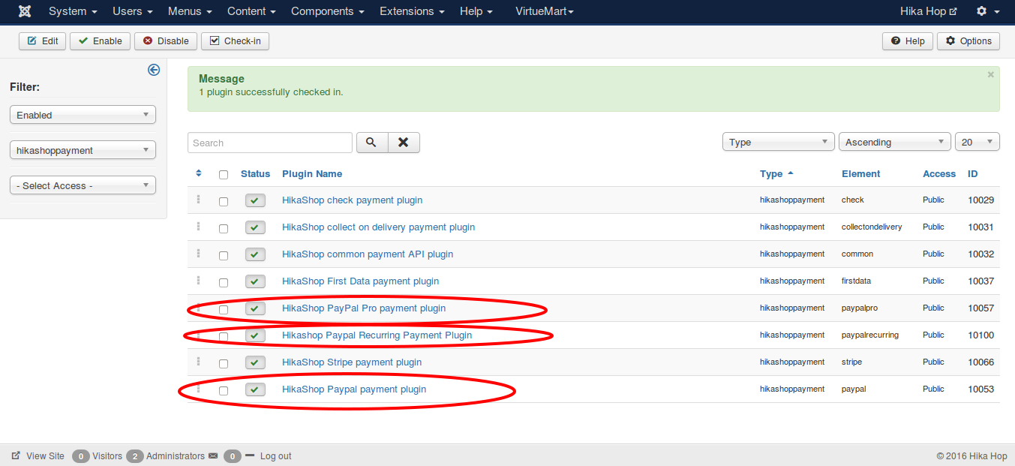Click the toolbar Help button

(x=908, y=41)
